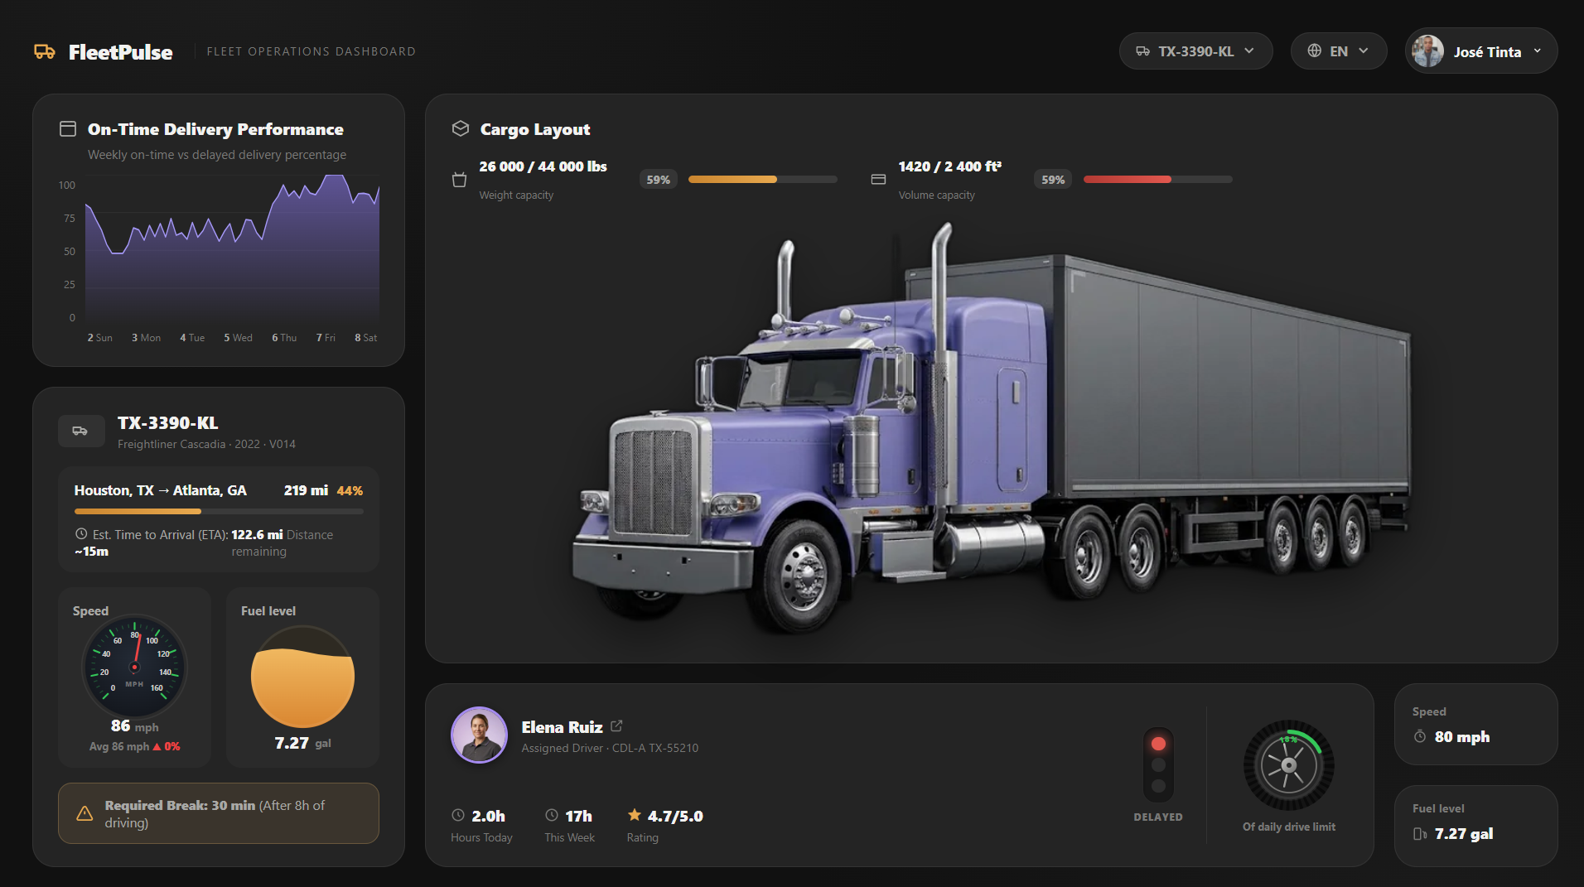Click the '5 Wed' chart axis label
Viewport: 1584px width, 887px height.
click(x=238, y=338)
